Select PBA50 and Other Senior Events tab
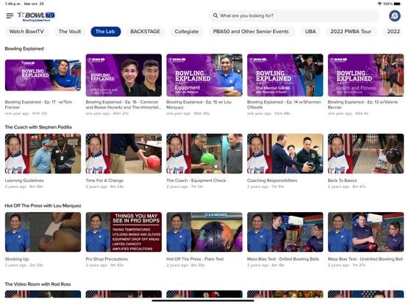 (251, 32)
